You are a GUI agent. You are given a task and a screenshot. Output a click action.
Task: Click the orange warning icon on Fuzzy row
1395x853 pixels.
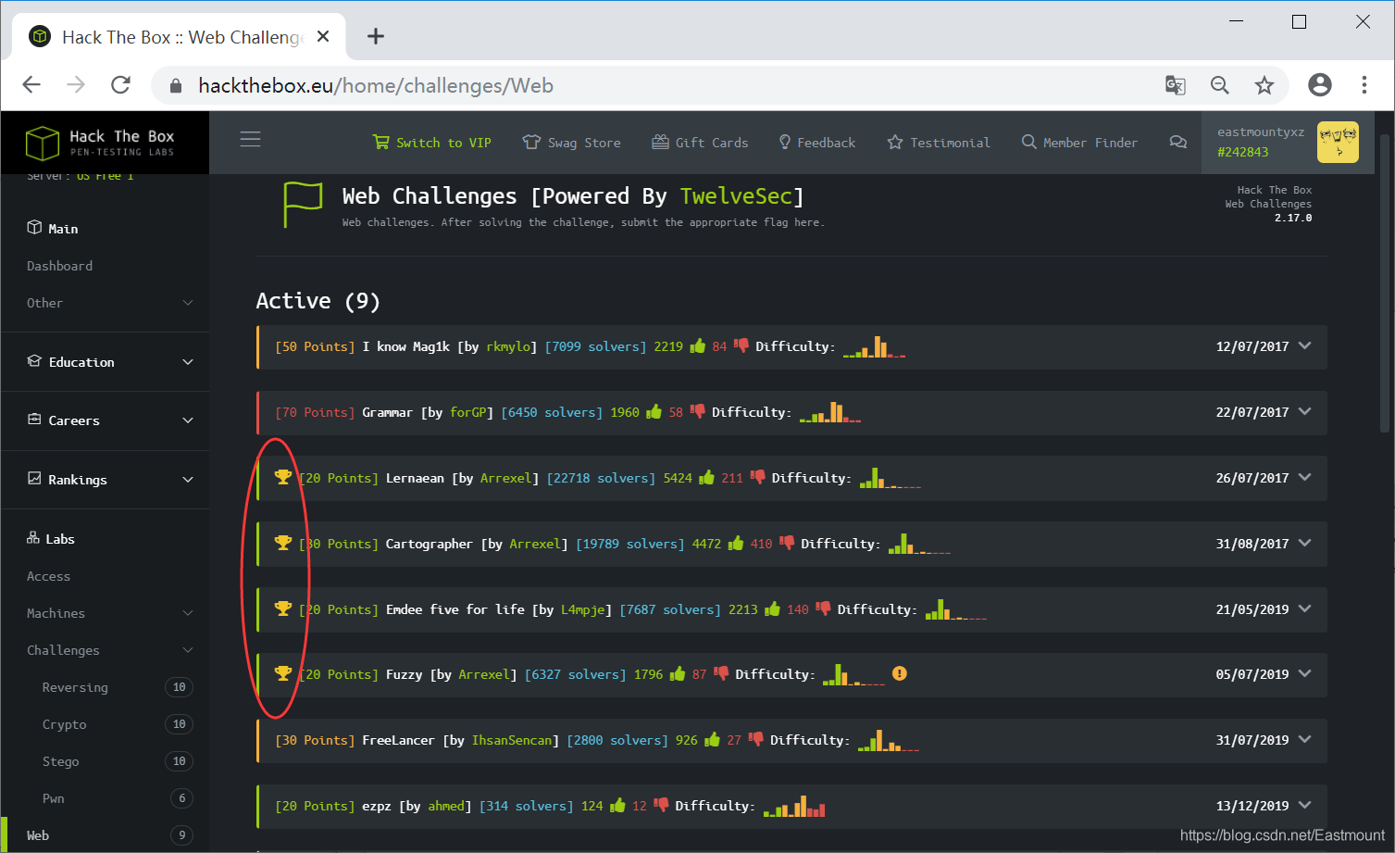pos(900,673)
